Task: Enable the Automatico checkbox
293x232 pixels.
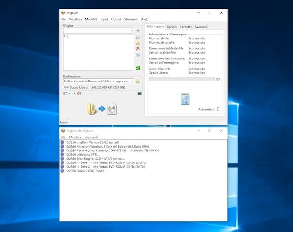Action: (x=219, y=109)
